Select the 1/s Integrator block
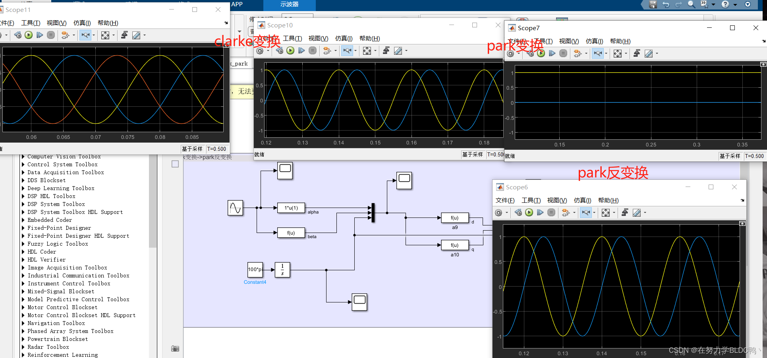The height and width of the screenshot is (358, 767). 282,269
